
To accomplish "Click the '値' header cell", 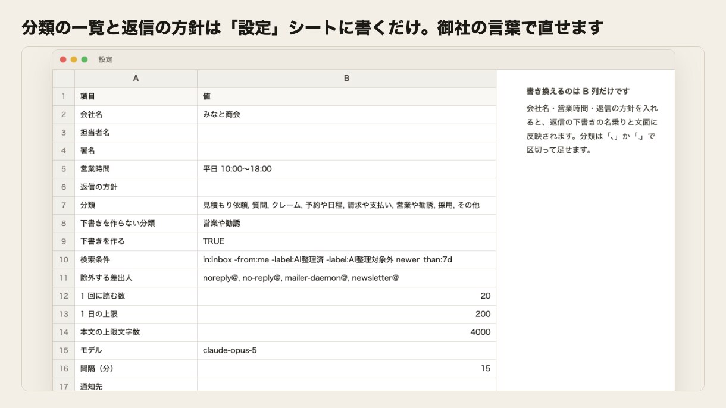I will pyautogui.click(x=346, y=96).
